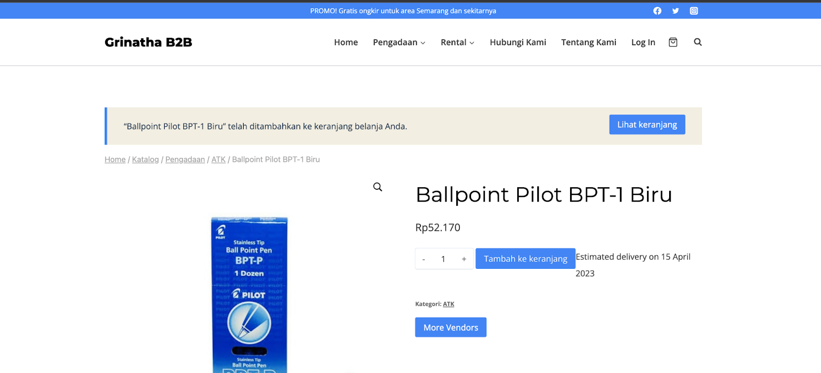Expand the Rental dropdown menu

click(x=457, y=42)
